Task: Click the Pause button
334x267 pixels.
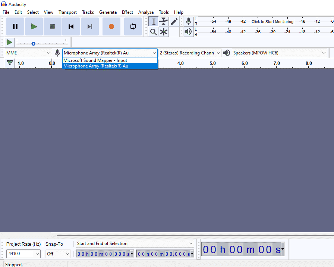Action: point(15,26)
